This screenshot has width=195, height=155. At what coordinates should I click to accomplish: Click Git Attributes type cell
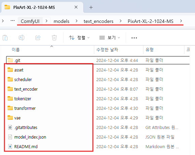coord(162,128)
